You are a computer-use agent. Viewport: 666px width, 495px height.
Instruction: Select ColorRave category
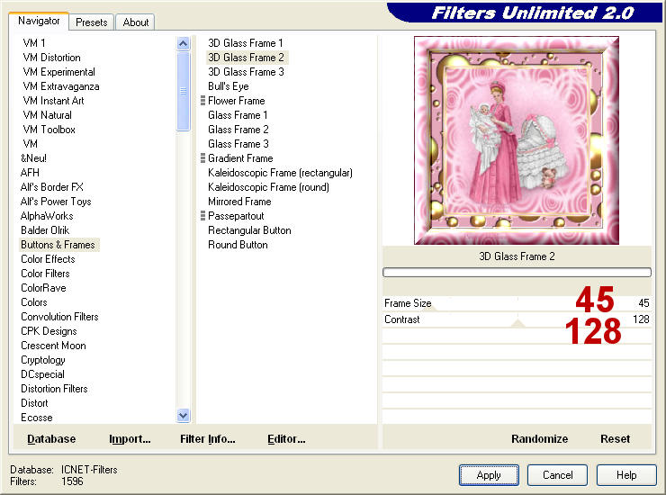[43, 288]
